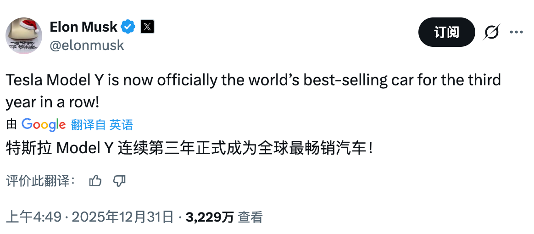534x234 pixels.
Task: Click the thumbs down translation rating
Action: (x=119, y=181)
